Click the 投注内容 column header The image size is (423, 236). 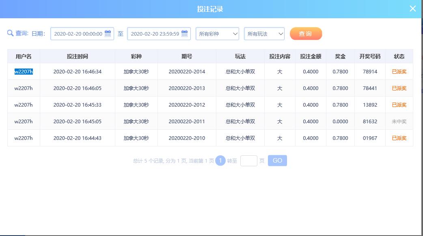coord(280,56)
